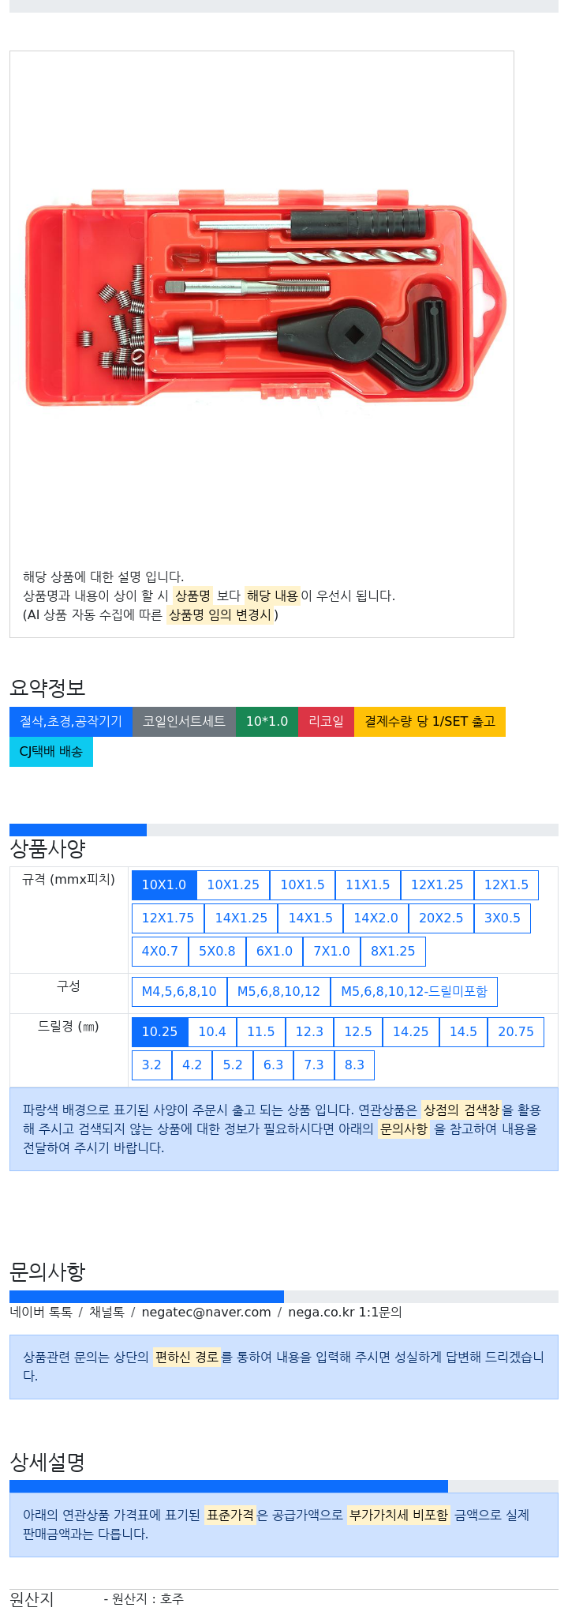Select the highlighted 10X1.0 spec

(x=164, y=885)
